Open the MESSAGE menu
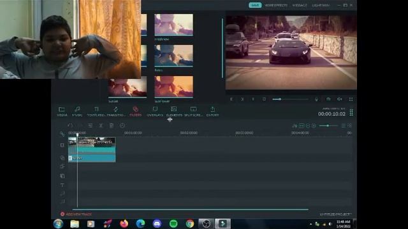Viewport: 408px width, 229px height. click(x=300, y=5)
